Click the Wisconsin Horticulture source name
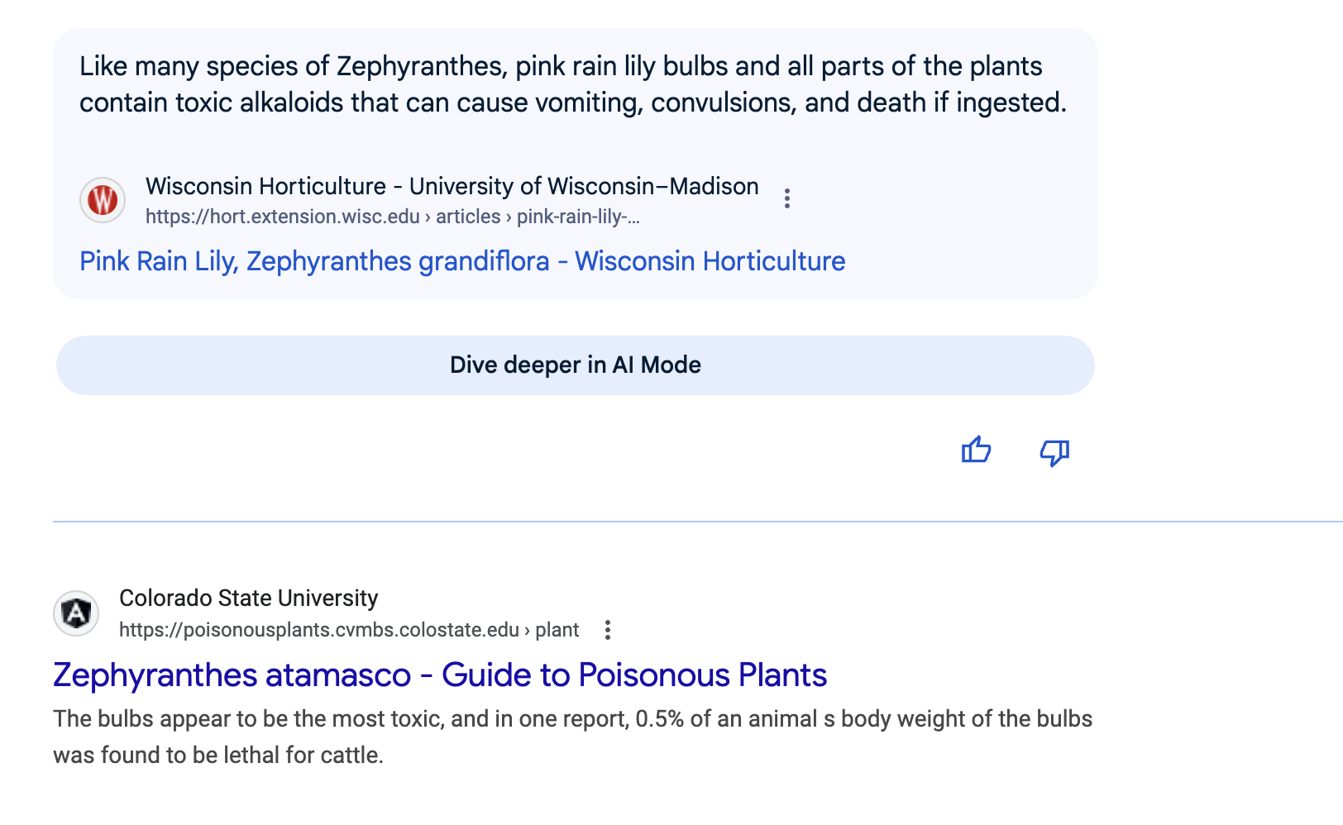 pyautogui.click(x=452, y=186)
